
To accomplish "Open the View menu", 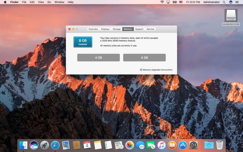I will [41, 2].
